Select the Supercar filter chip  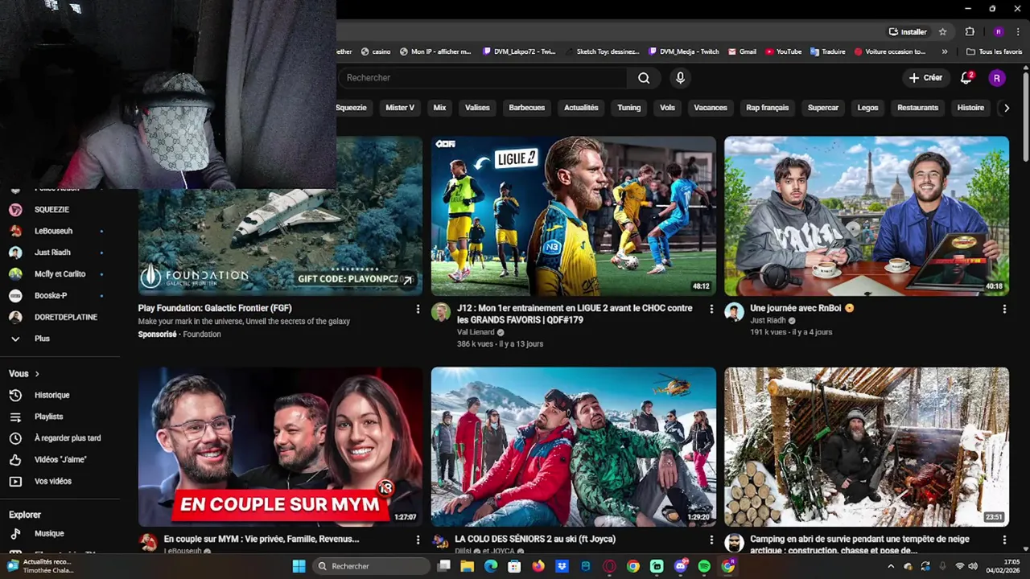pos(823,108)
